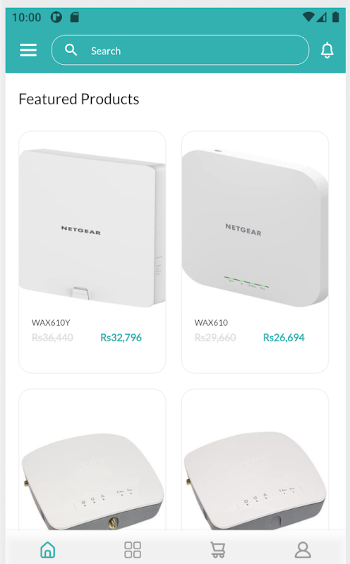Tap the battery status icon
The height and width of the screenshot is (564, 350).
click(336, 17)
